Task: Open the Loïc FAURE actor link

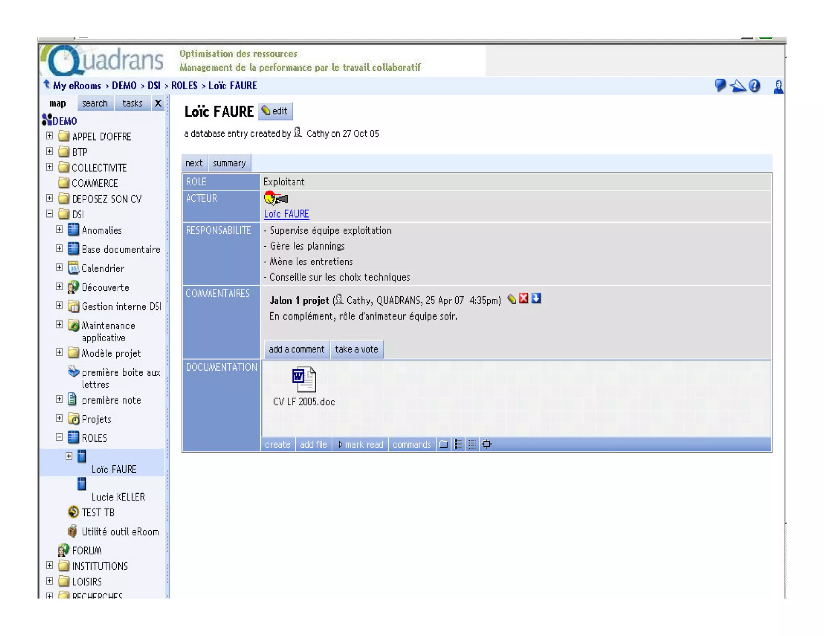Action: pos(286,214)
